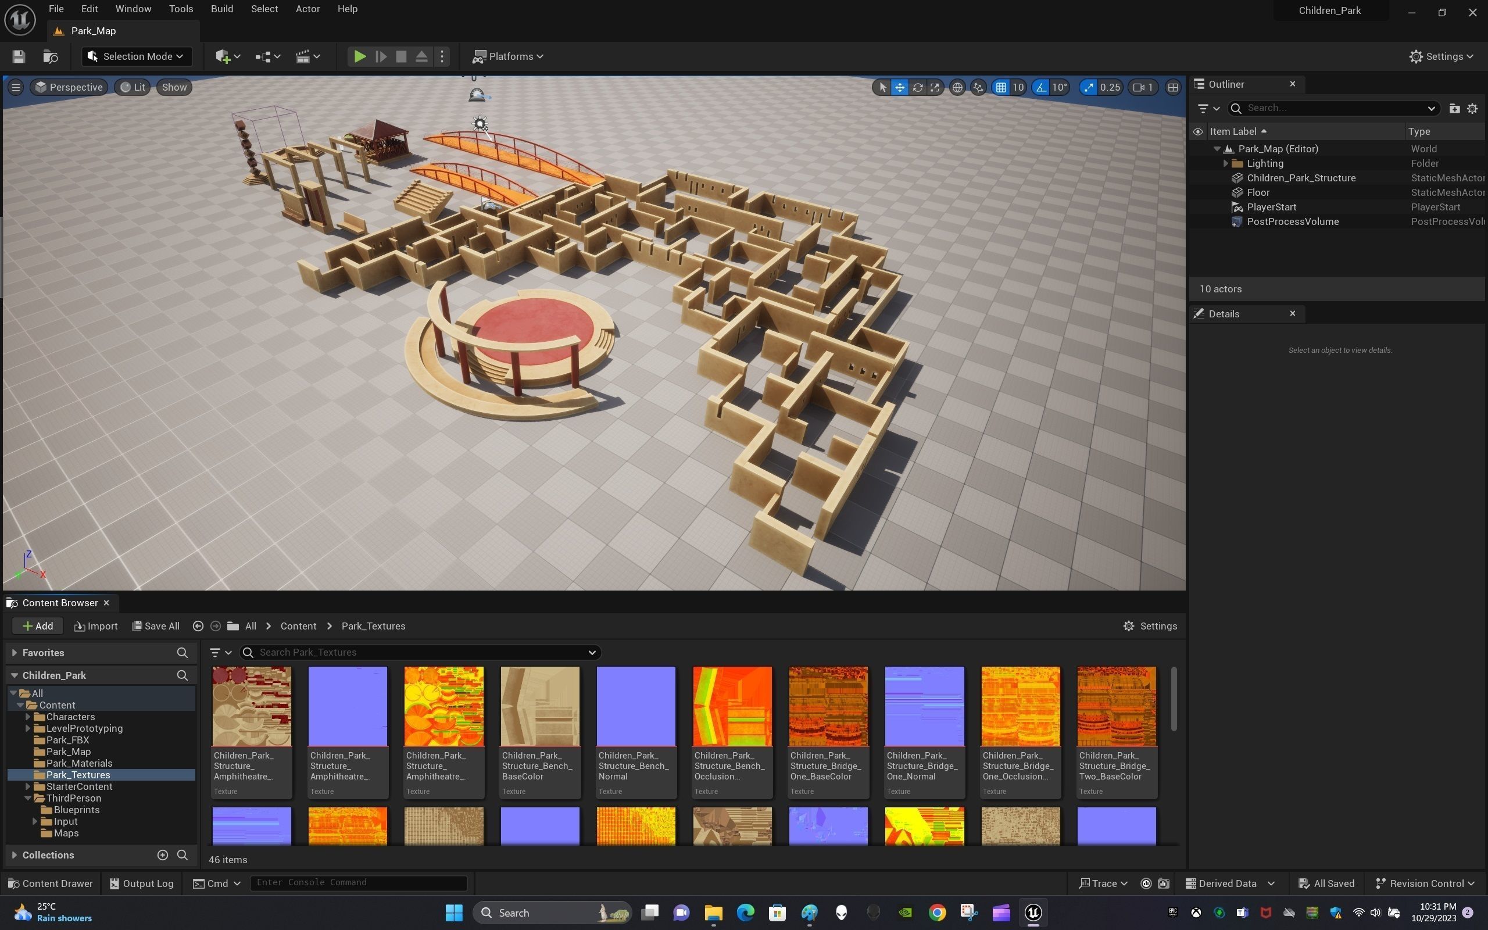1488x930 pixels.
Task: Click the green Play button
Action: coord(360,56)
